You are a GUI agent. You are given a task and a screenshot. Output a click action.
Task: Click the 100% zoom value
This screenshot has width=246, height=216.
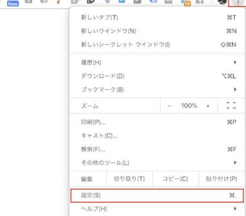189,105
